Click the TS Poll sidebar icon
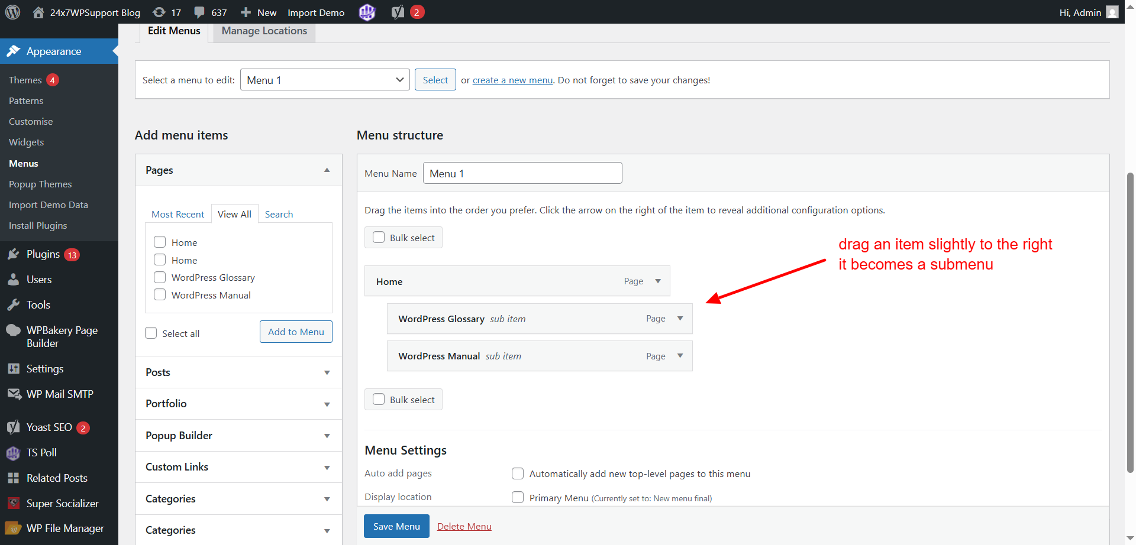1136x545 pixels. tap(14, 453)
